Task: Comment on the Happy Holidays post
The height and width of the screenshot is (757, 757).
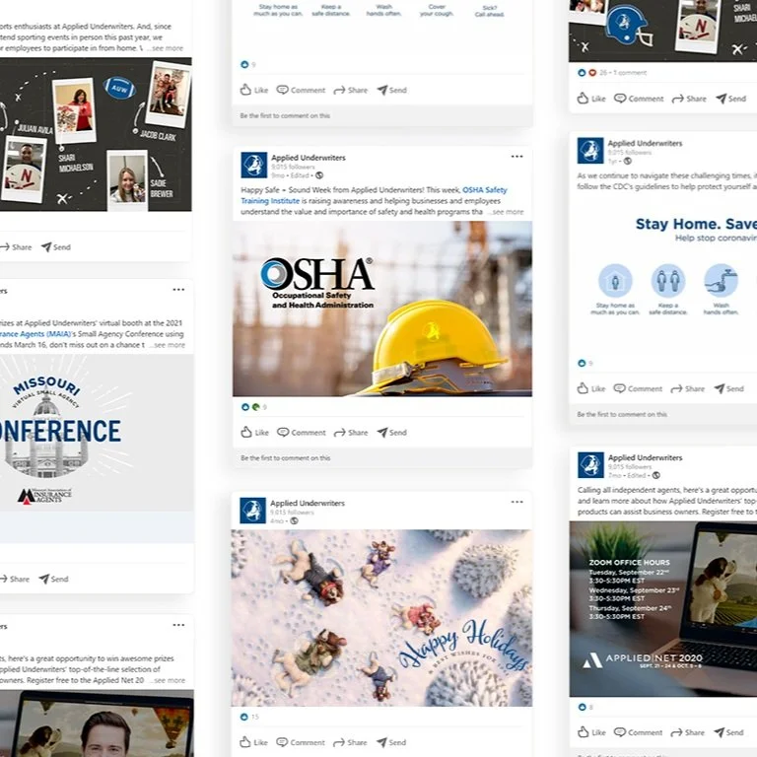Action: 301,742
